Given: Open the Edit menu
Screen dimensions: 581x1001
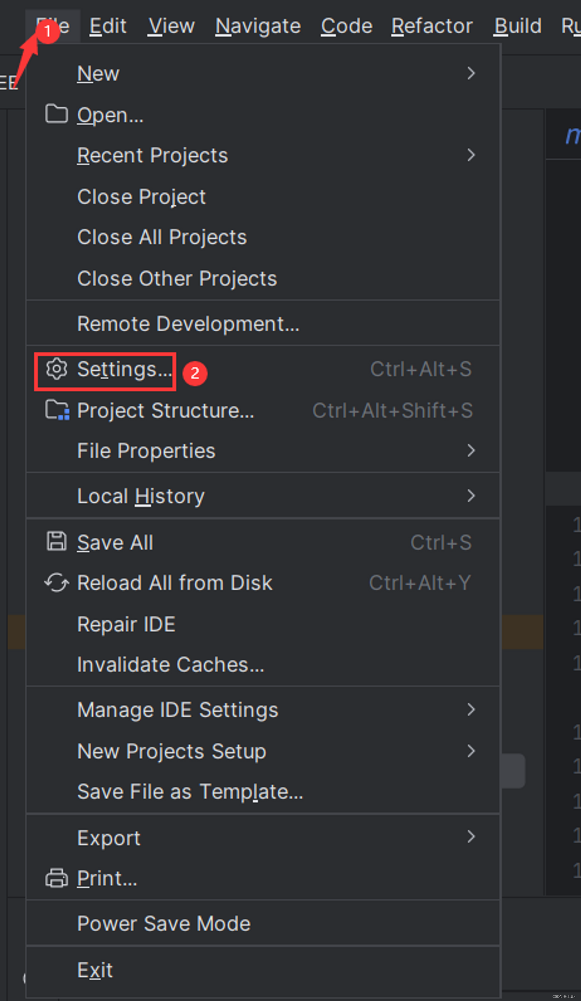Looking at the screenshot, I should pos(107,26).
